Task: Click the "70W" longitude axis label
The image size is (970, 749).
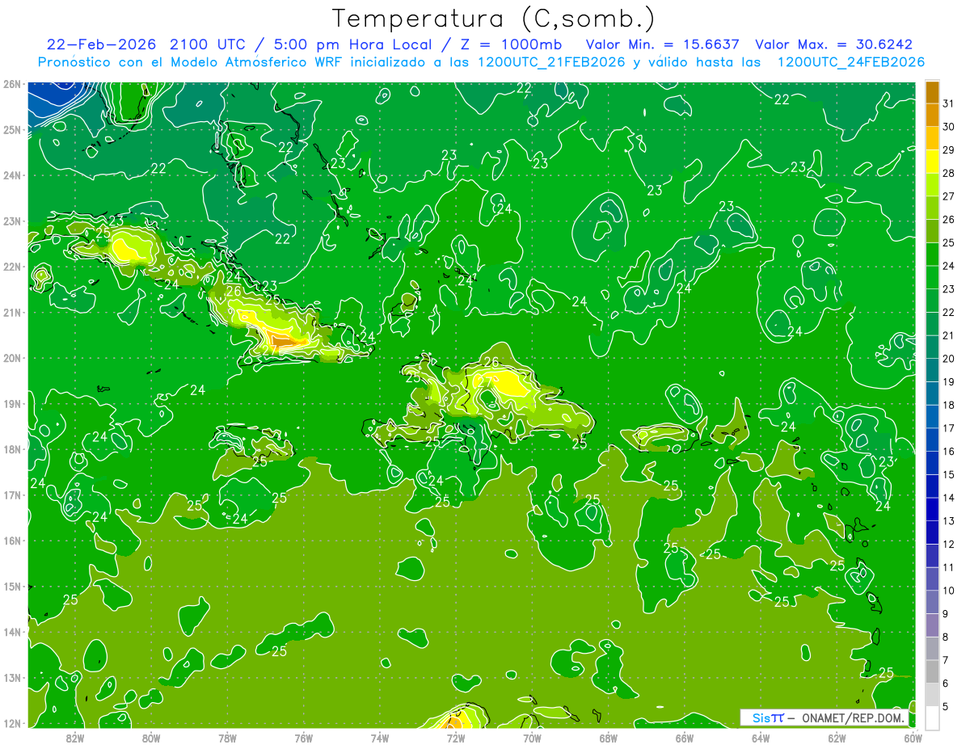Action: point(532,738)
